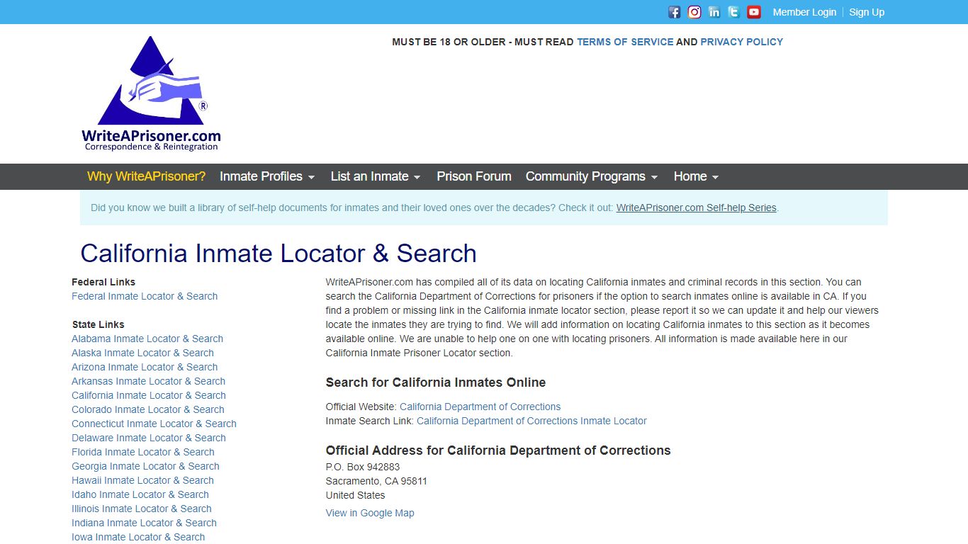Open Member Login
Image resolution: width=968 pixels, height=544 pixels.
(x=804, y=12)
